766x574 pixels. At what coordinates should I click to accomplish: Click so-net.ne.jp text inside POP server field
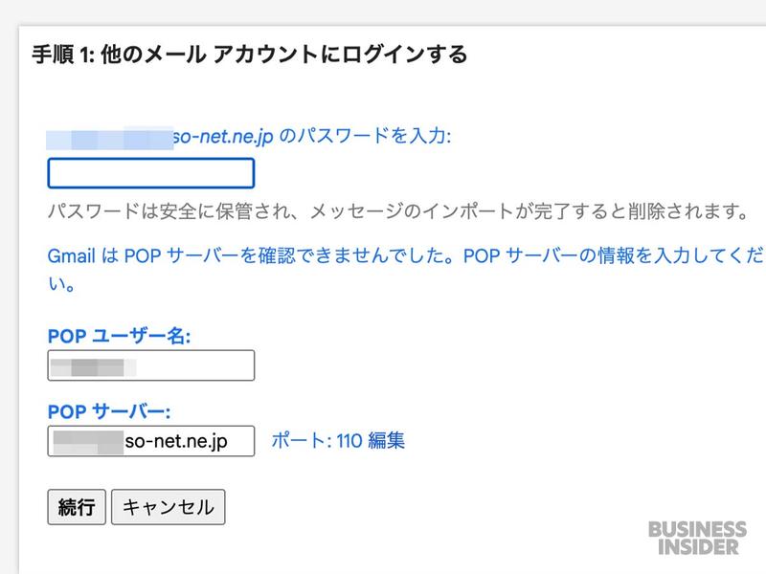(x=176, y=441)
